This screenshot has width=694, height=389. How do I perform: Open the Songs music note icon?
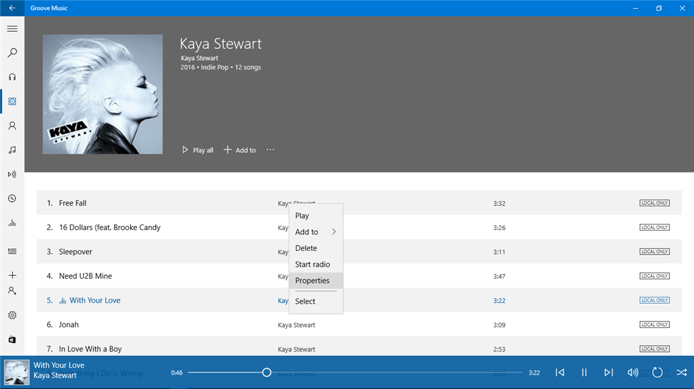click(x=12, y=150)
